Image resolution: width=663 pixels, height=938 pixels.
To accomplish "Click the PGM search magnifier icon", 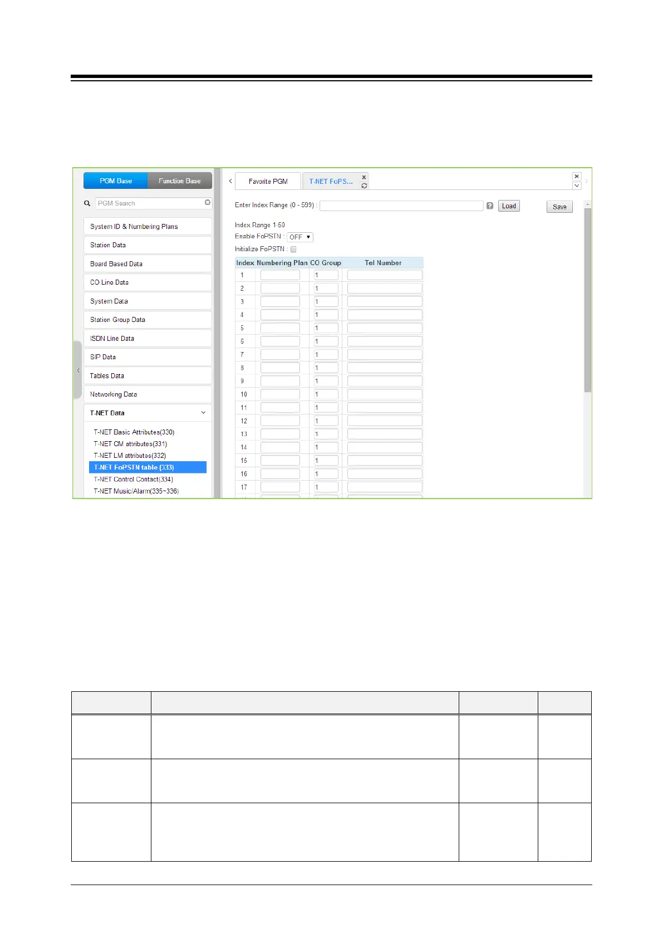I will 87,203.
